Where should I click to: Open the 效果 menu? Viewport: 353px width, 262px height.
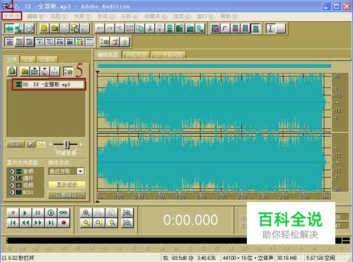82,16
